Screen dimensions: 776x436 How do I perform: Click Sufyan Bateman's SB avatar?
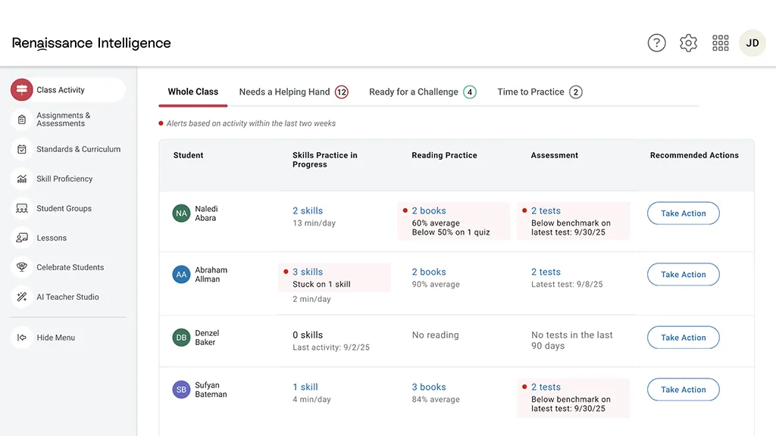pyautogui.click(x=181, y=390)
